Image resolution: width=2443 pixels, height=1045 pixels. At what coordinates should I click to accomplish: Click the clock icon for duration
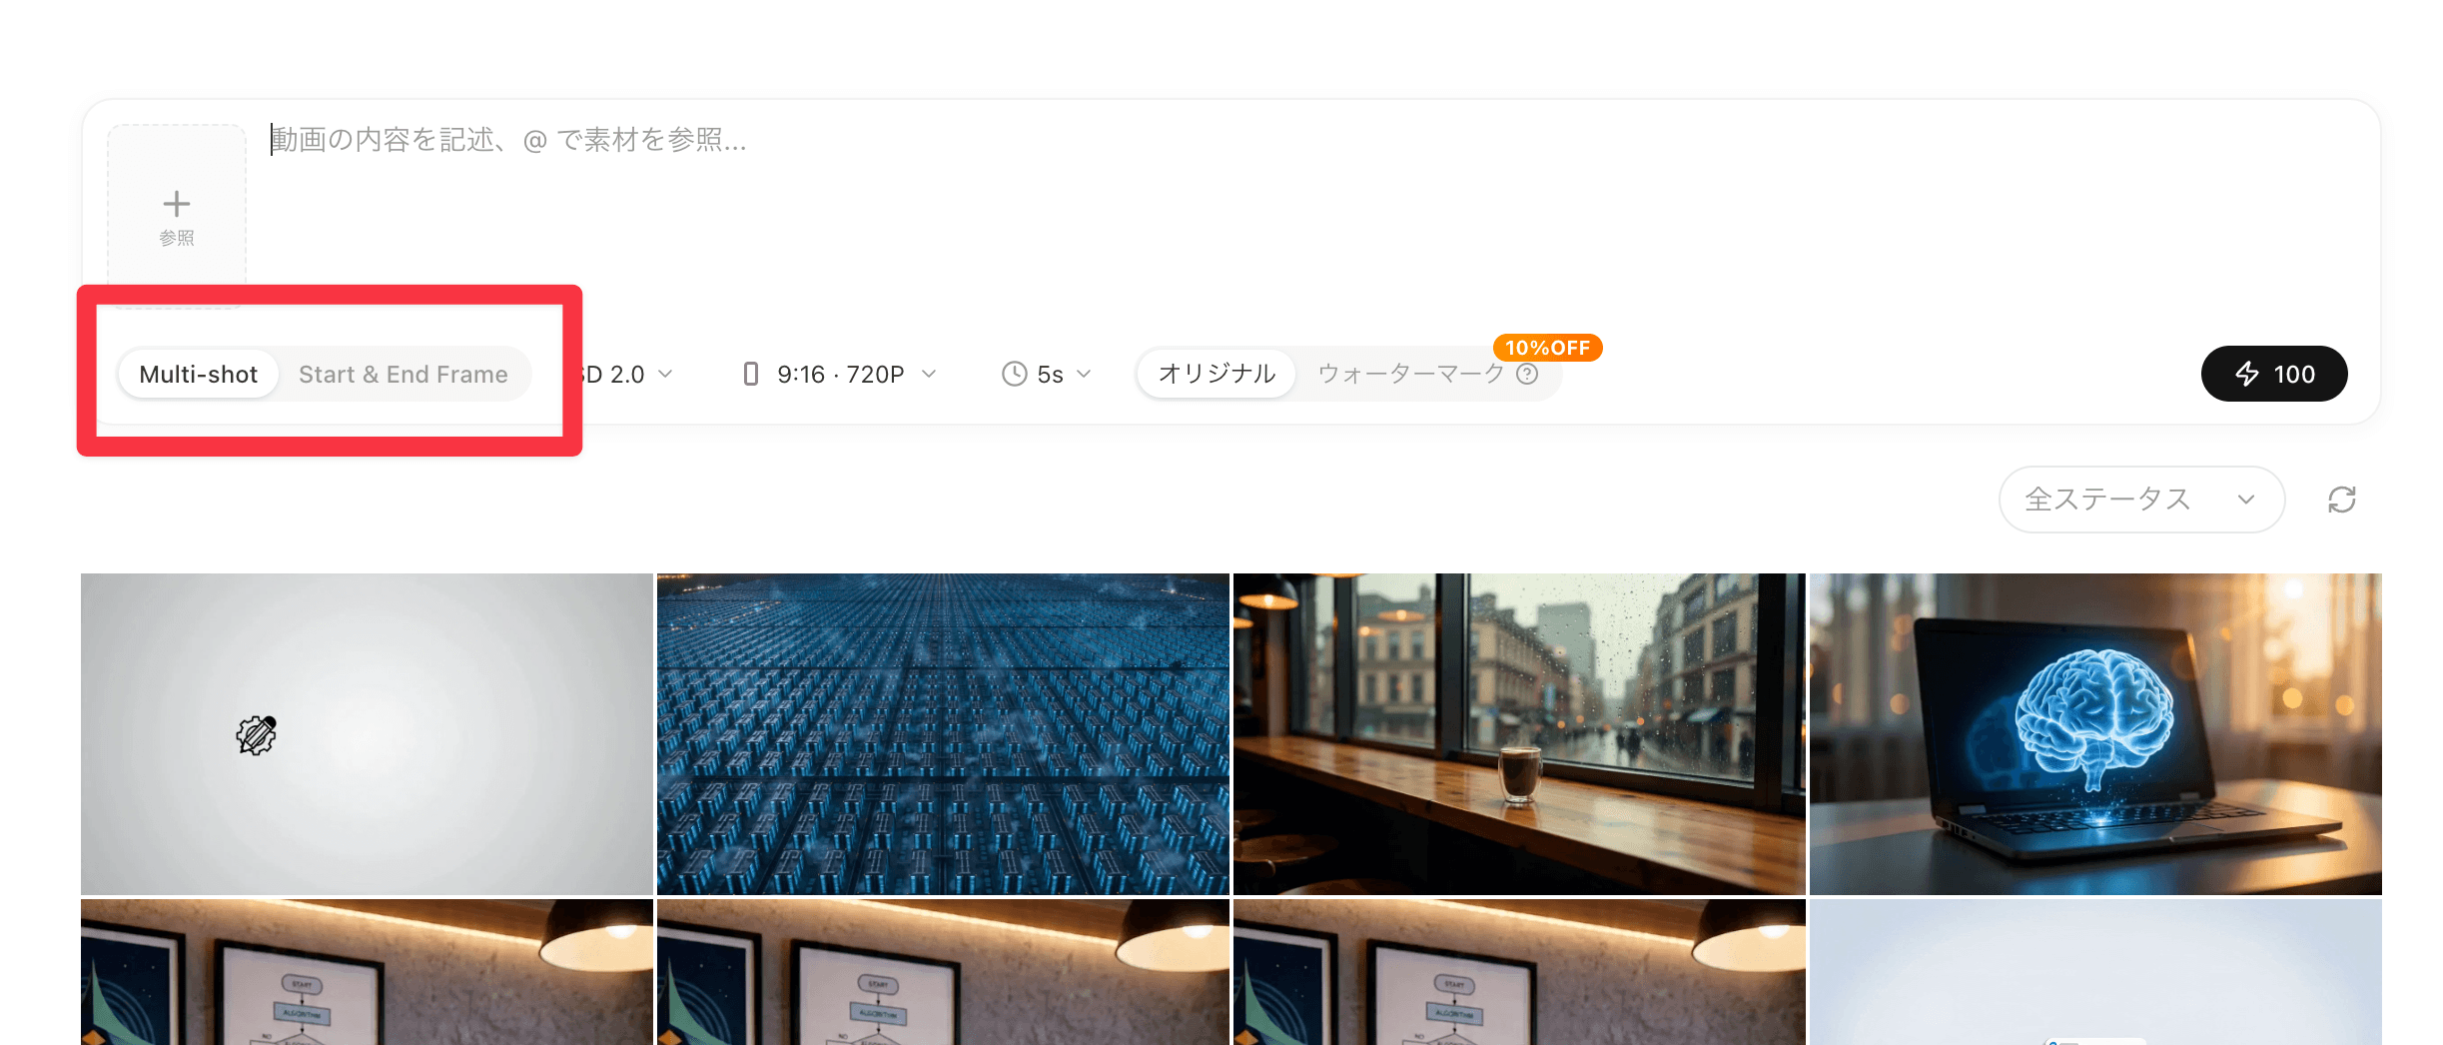click(x=1014, y=374)
